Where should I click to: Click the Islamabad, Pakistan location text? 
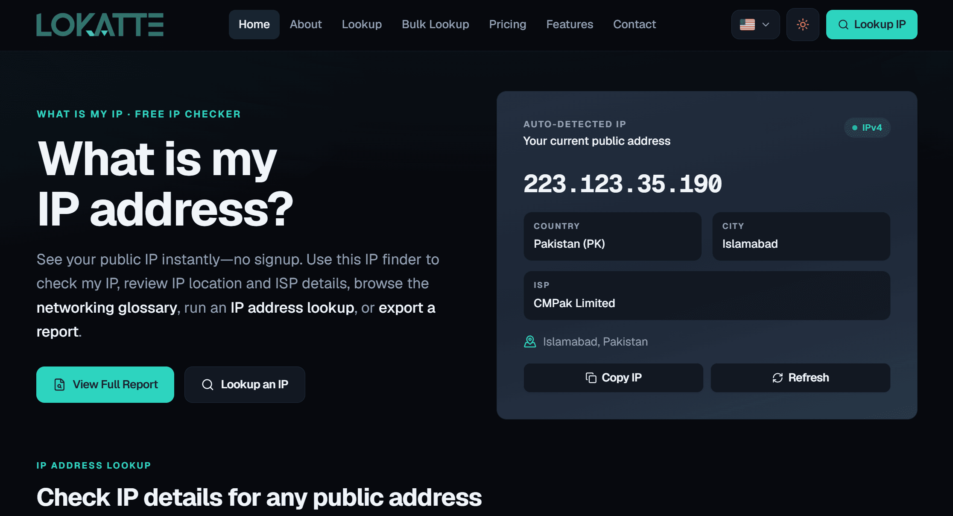pos(595,342)
